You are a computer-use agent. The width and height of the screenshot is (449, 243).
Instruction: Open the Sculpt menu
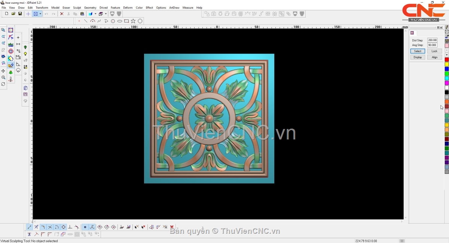click(77, 7)
